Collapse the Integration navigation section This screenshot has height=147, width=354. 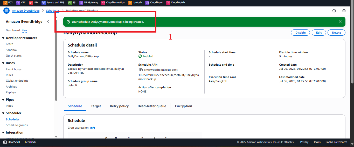click(3, 133)
